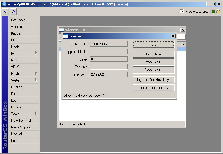
Task: Open the Mesh menu
Action: tap(24, 47)
